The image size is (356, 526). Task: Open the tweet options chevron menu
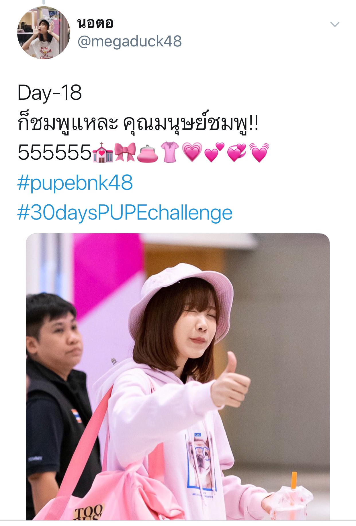[x=335, y=24]
